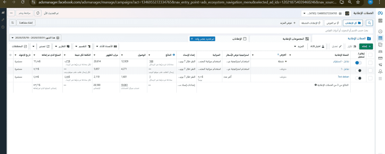Open the Audiences people icon in sidebar
This screenshot has height=154, width=385.
[380, 51]
